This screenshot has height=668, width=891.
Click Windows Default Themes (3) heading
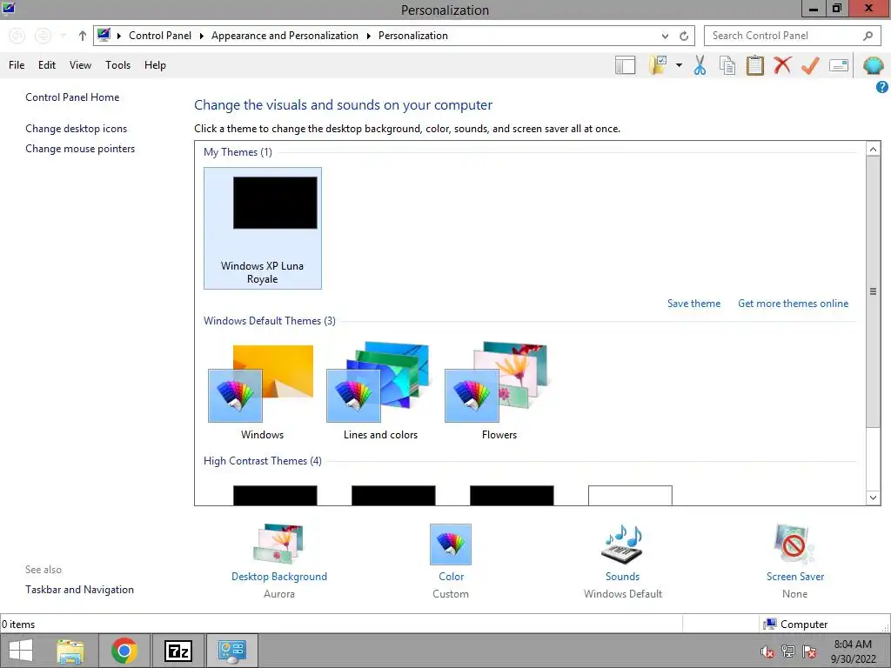[x=270, y=320]
